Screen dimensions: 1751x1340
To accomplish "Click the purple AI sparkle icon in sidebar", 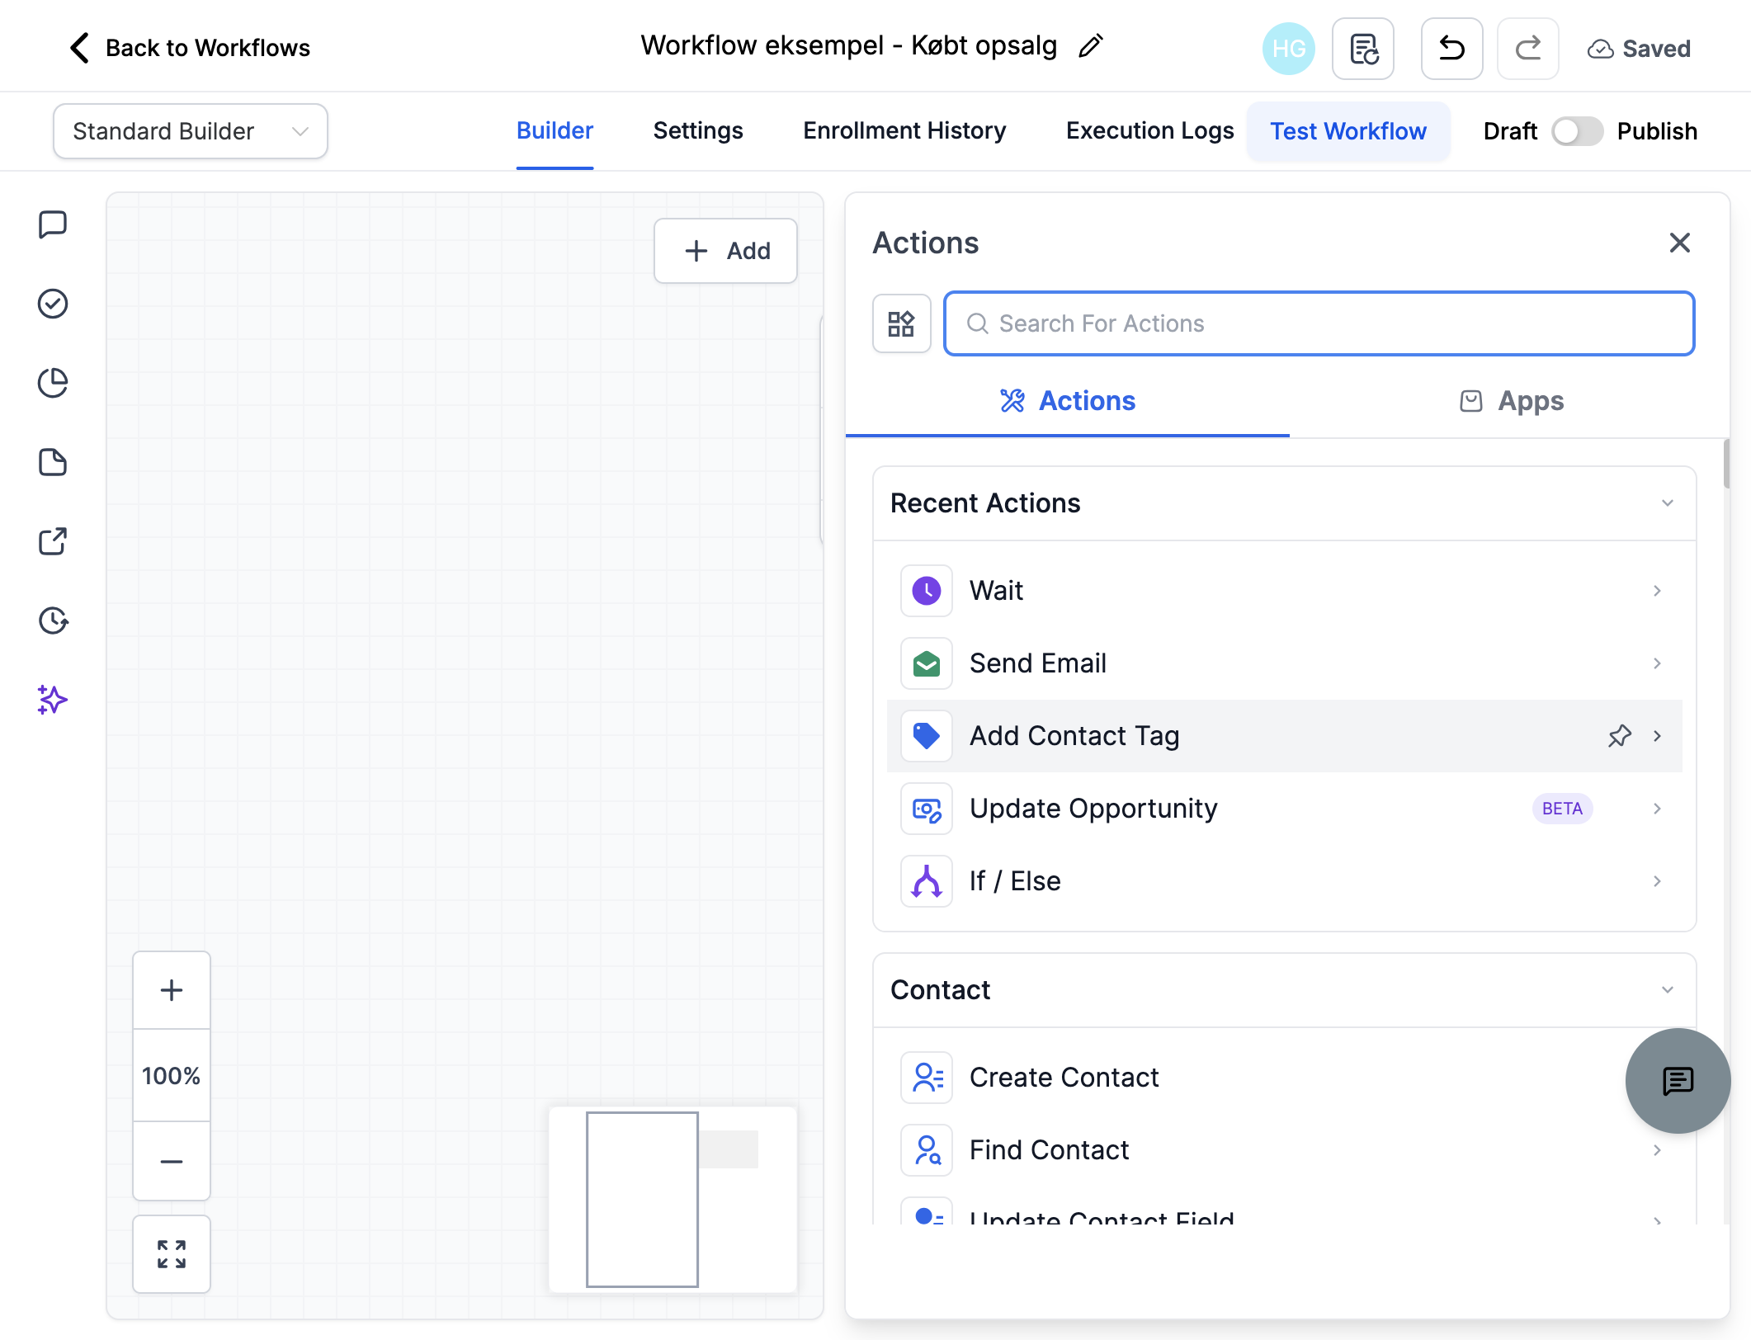I will pyautogui.click(x=53, y=700).
